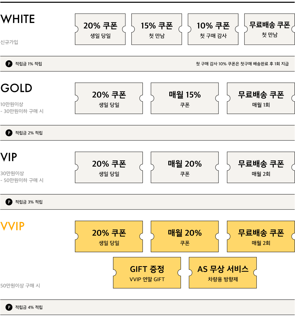Select the WHITE 10% 쿠폰 첫 구매 감사 coupon
This screenshot has height=317, width=295.
coord(213,29)
